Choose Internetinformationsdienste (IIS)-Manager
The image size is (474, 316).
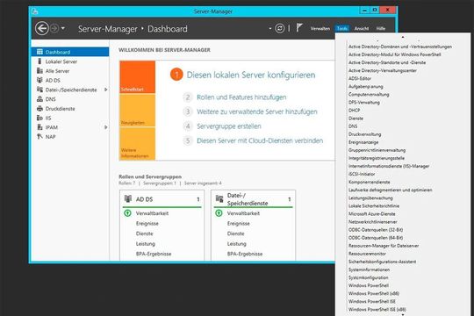tap(389, 166)
